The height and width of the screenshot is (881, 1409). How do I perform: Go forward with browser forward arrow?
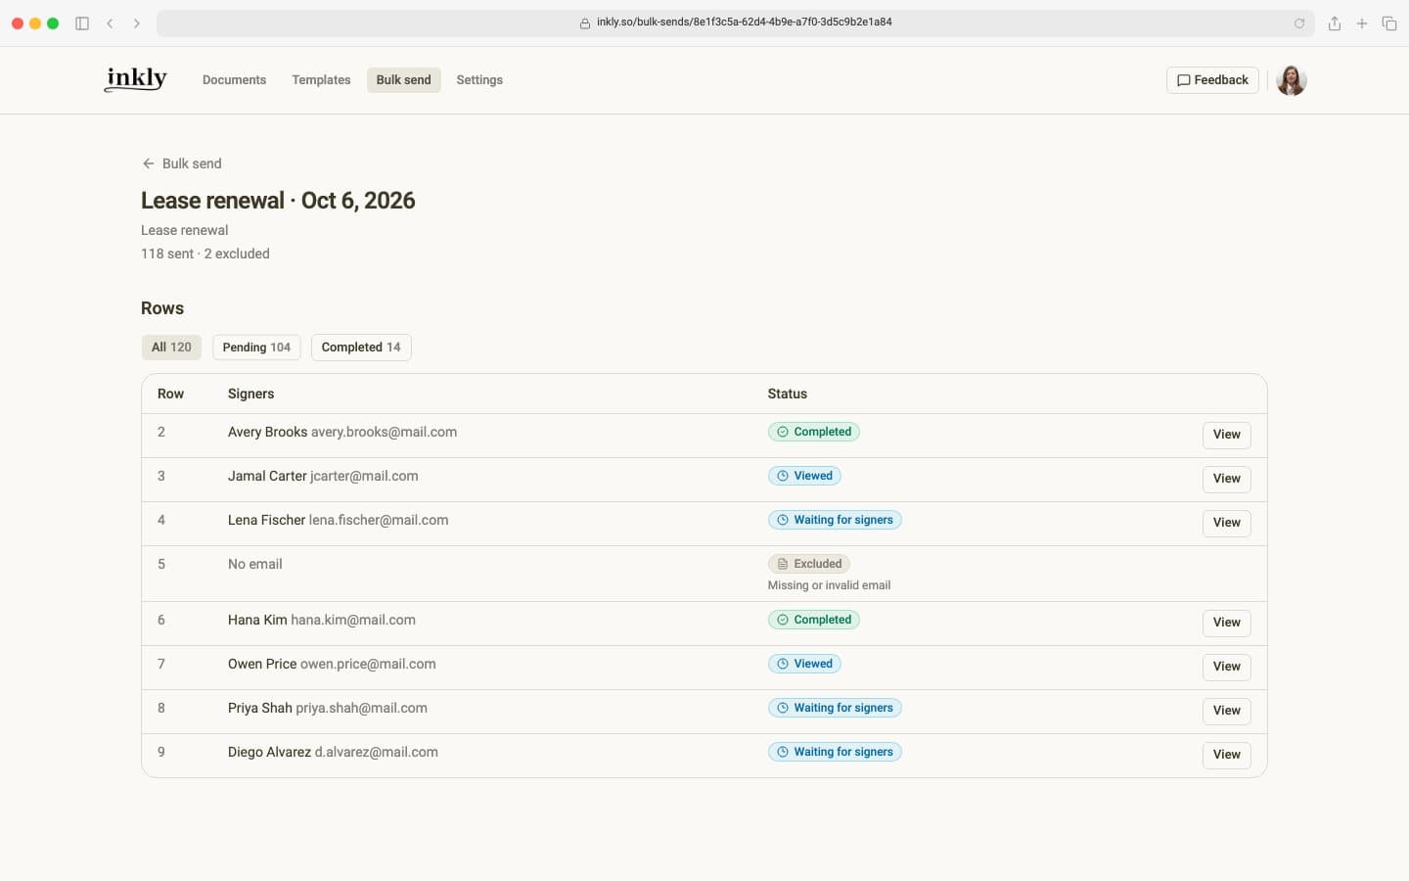click(x=137, y=23)
